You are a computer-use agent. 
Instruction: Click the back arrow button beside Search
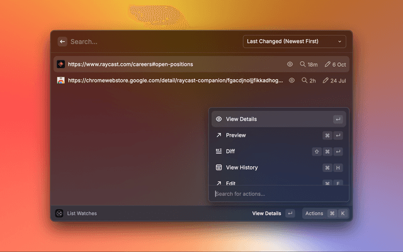click(x=62, y=42)
